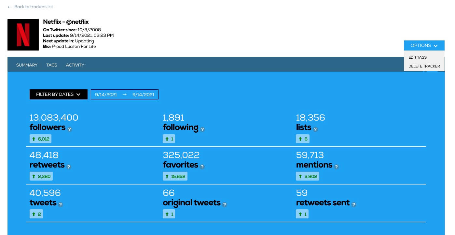Open help tooltip for followers metric
This screenshot has width=455, height=235.
tap(69, 129)
